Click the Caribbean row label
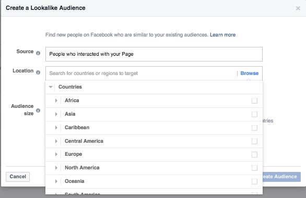The image size is (306, 198). coord(77,128)
